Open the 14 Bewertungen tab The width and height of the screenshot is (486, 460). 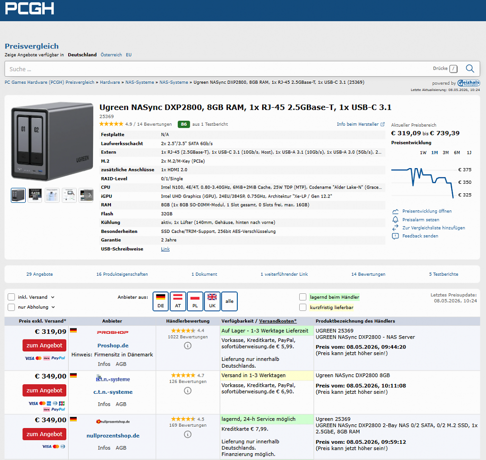(x=368, y=274)
